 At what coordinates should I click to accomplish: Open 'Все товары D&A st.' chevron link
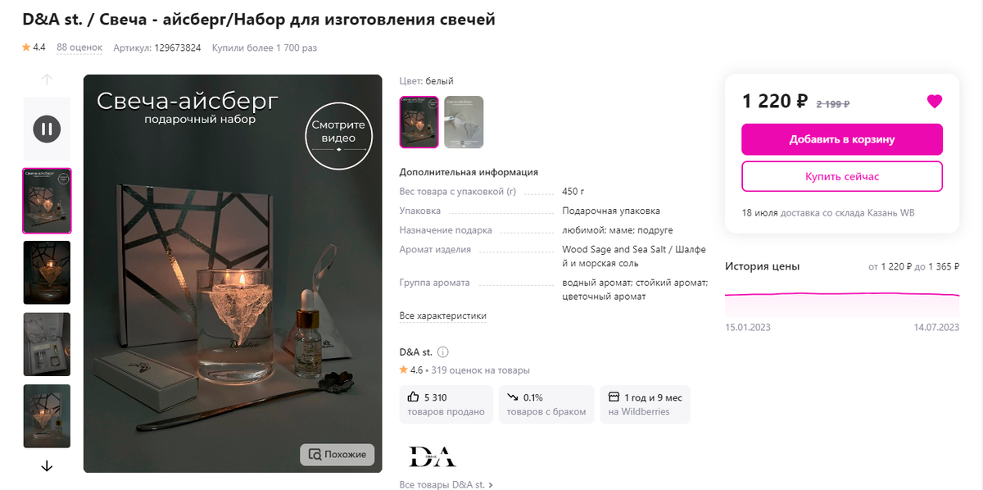pos(446,484)
